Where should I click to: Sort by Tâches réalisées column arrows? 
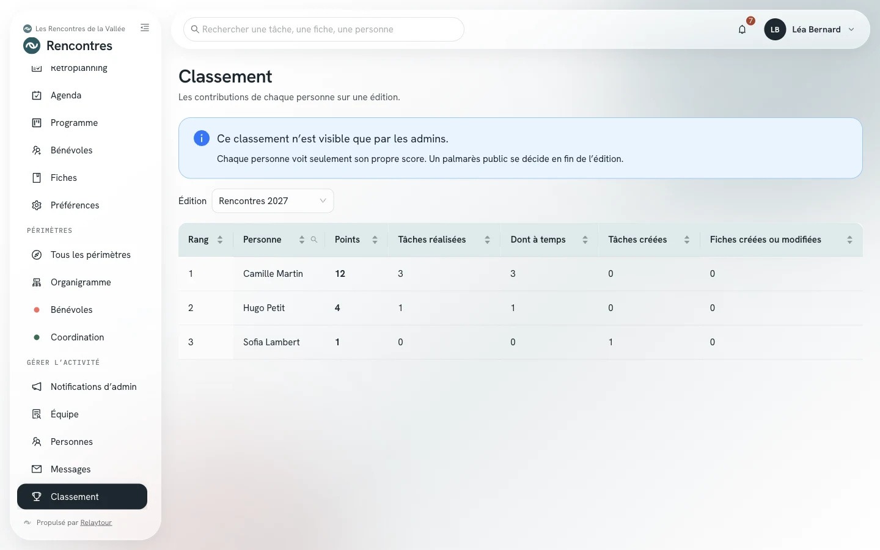point(487,240)
